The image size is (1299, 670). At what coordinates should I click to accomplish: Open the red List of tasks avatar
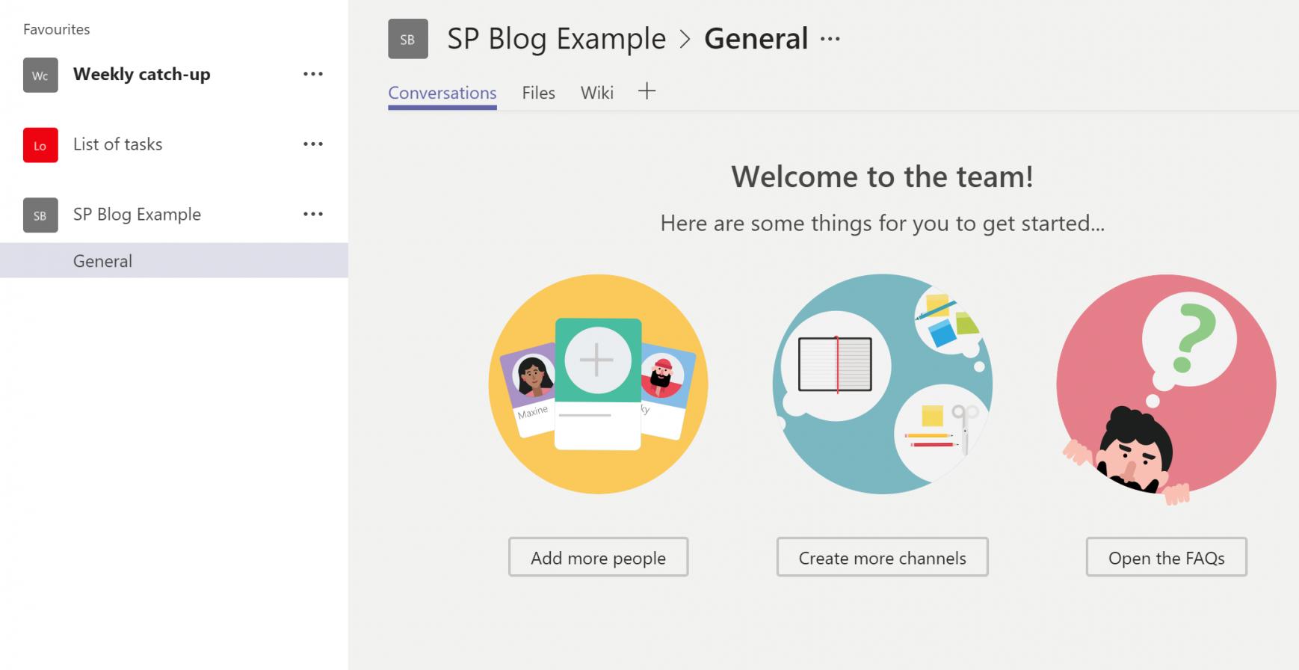[40, 145]
